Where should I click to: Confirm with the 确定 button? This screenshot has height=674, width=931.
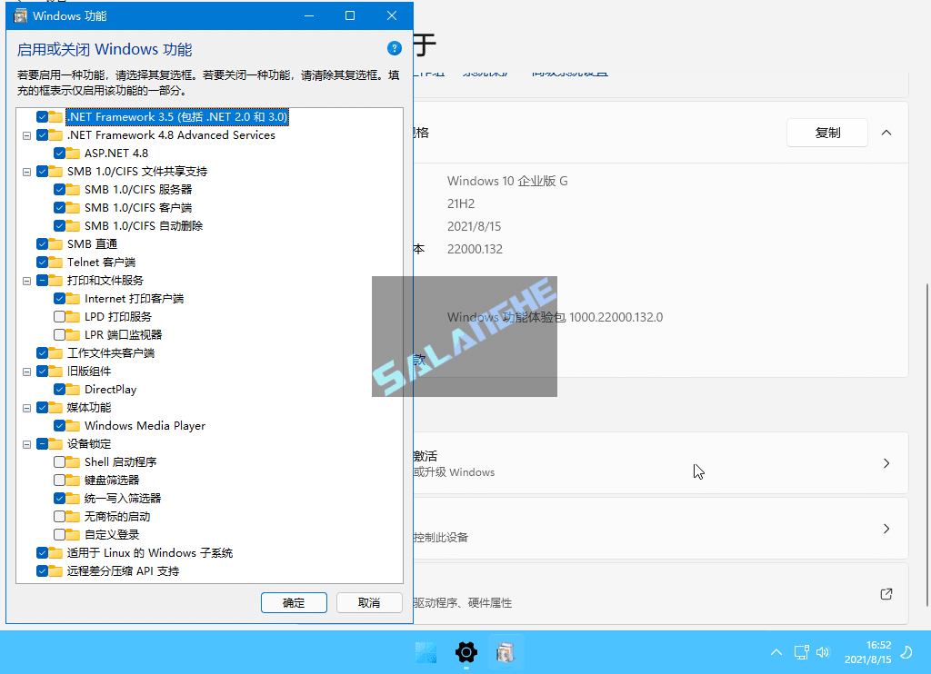coord(294,603)
